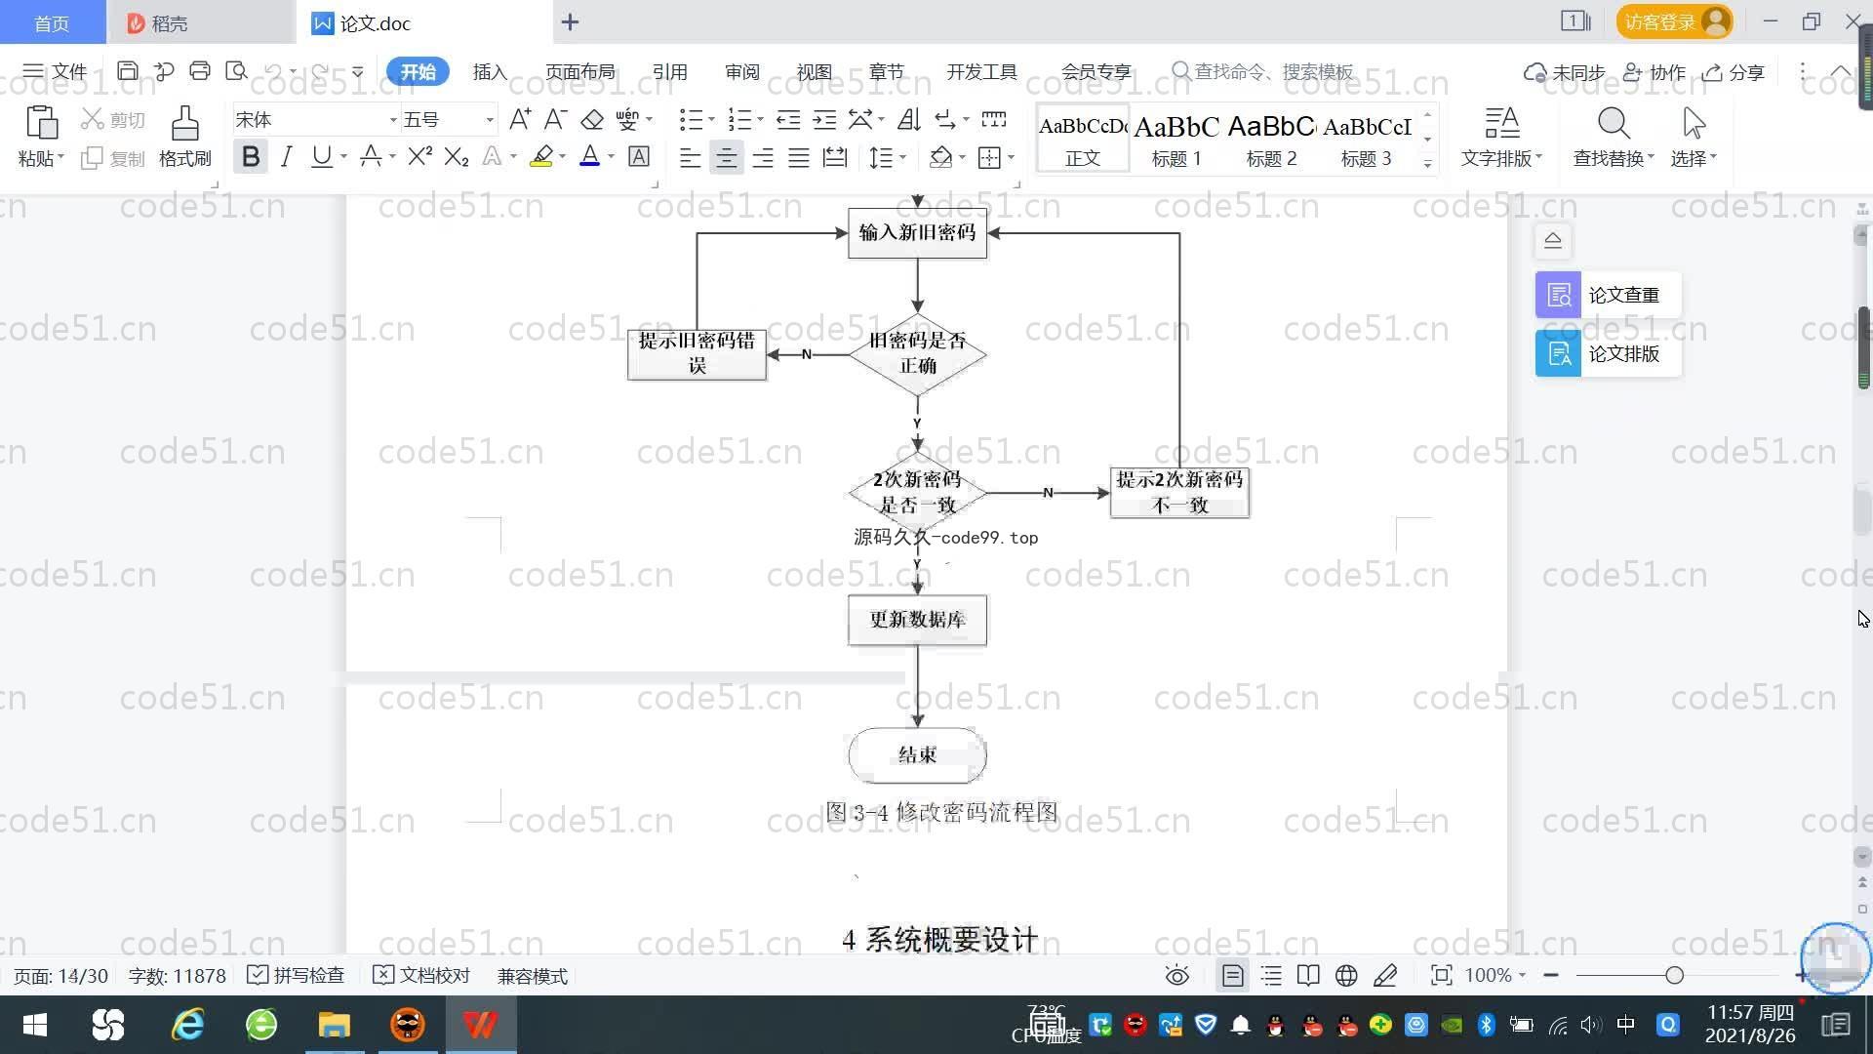Click the character border icon
The width and height of the screenshot is (1873, 1054).
(639, 156)
